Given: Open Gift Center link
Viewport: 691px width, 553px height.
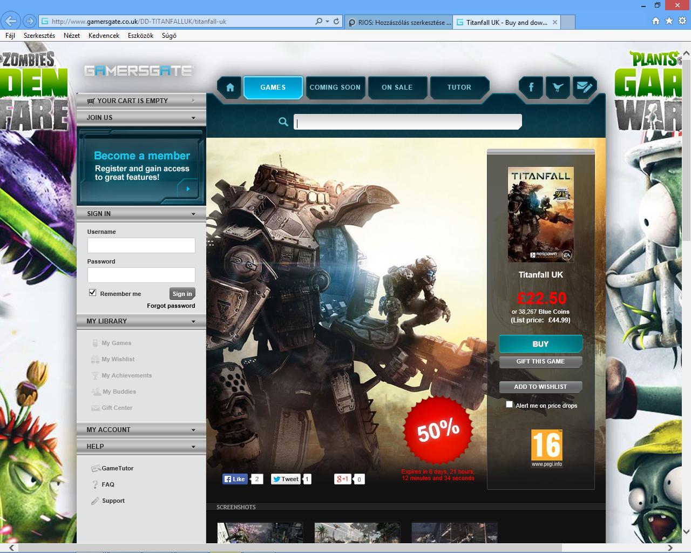Looking at the screenshot, I should (x=117, y=408).
